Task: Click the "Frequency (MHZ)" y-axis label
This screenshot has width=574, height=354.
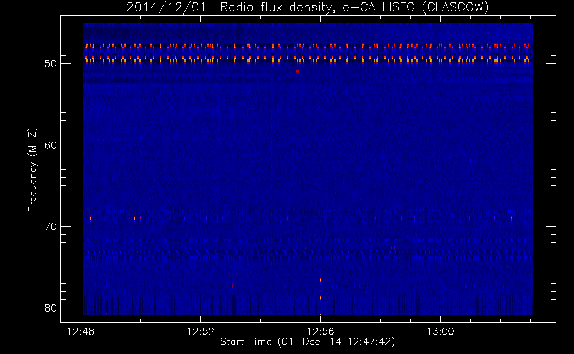Action: (33, 170)
